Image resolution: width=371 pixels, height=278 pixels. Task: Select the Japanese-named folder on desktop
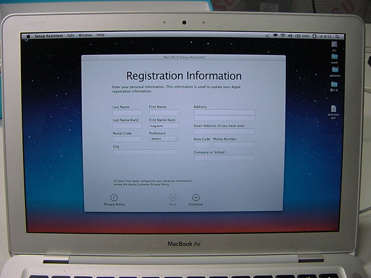coord(334,85)
